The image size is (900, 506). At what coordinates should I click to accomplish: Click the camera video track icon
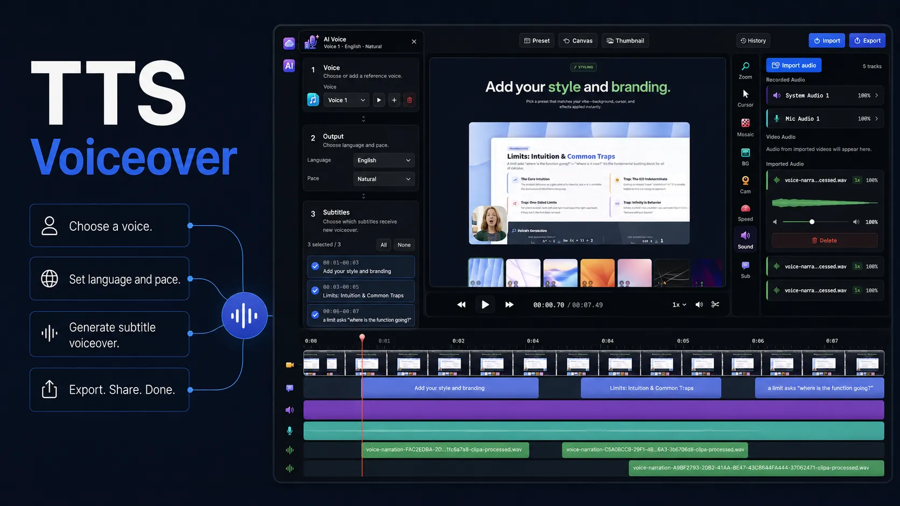[290, 365]
